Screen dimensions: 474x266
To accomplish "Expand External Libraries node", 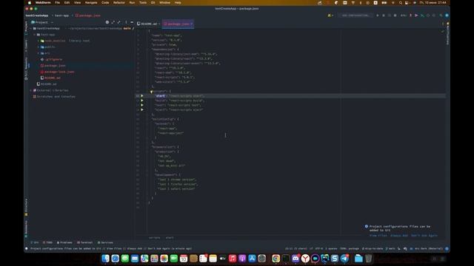I will 31,90.
